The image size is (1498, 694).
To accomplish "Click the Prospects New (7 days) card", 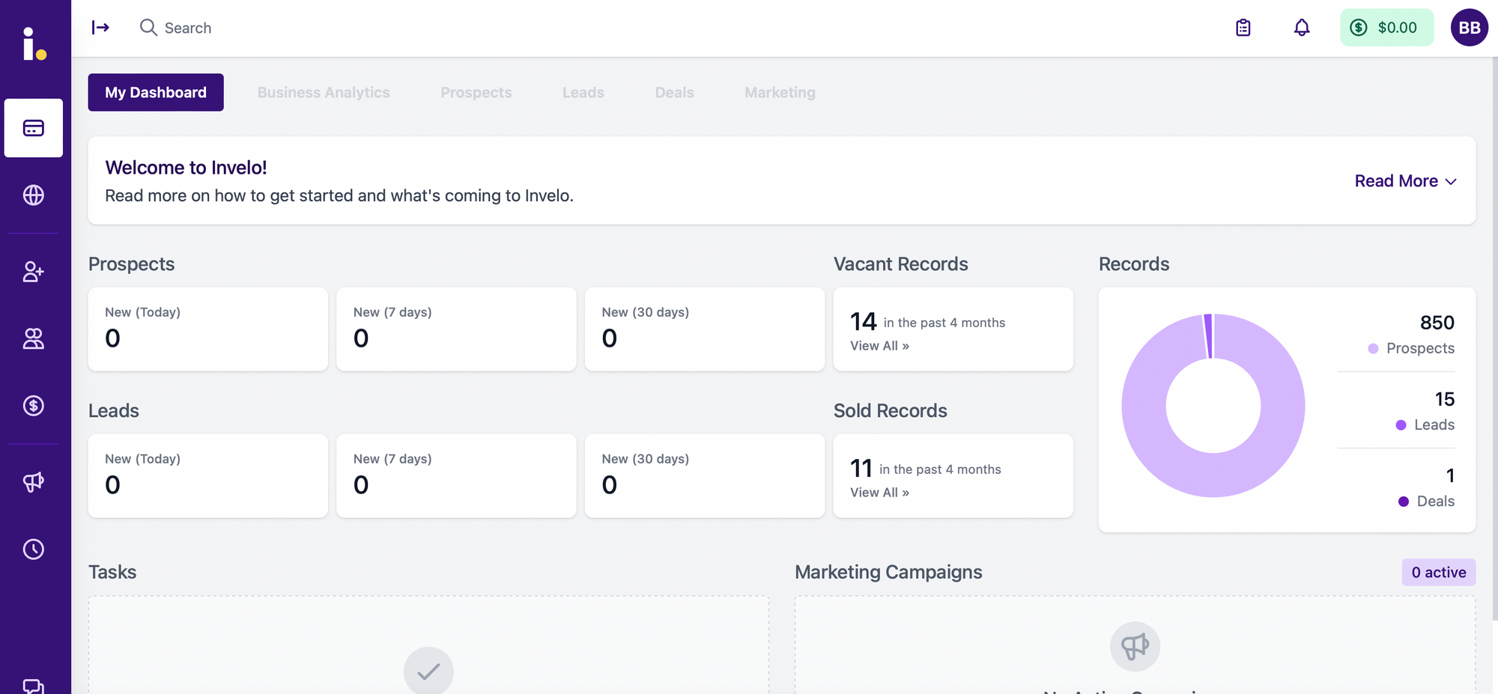I will pyautogui.click(x=457, y=329).
